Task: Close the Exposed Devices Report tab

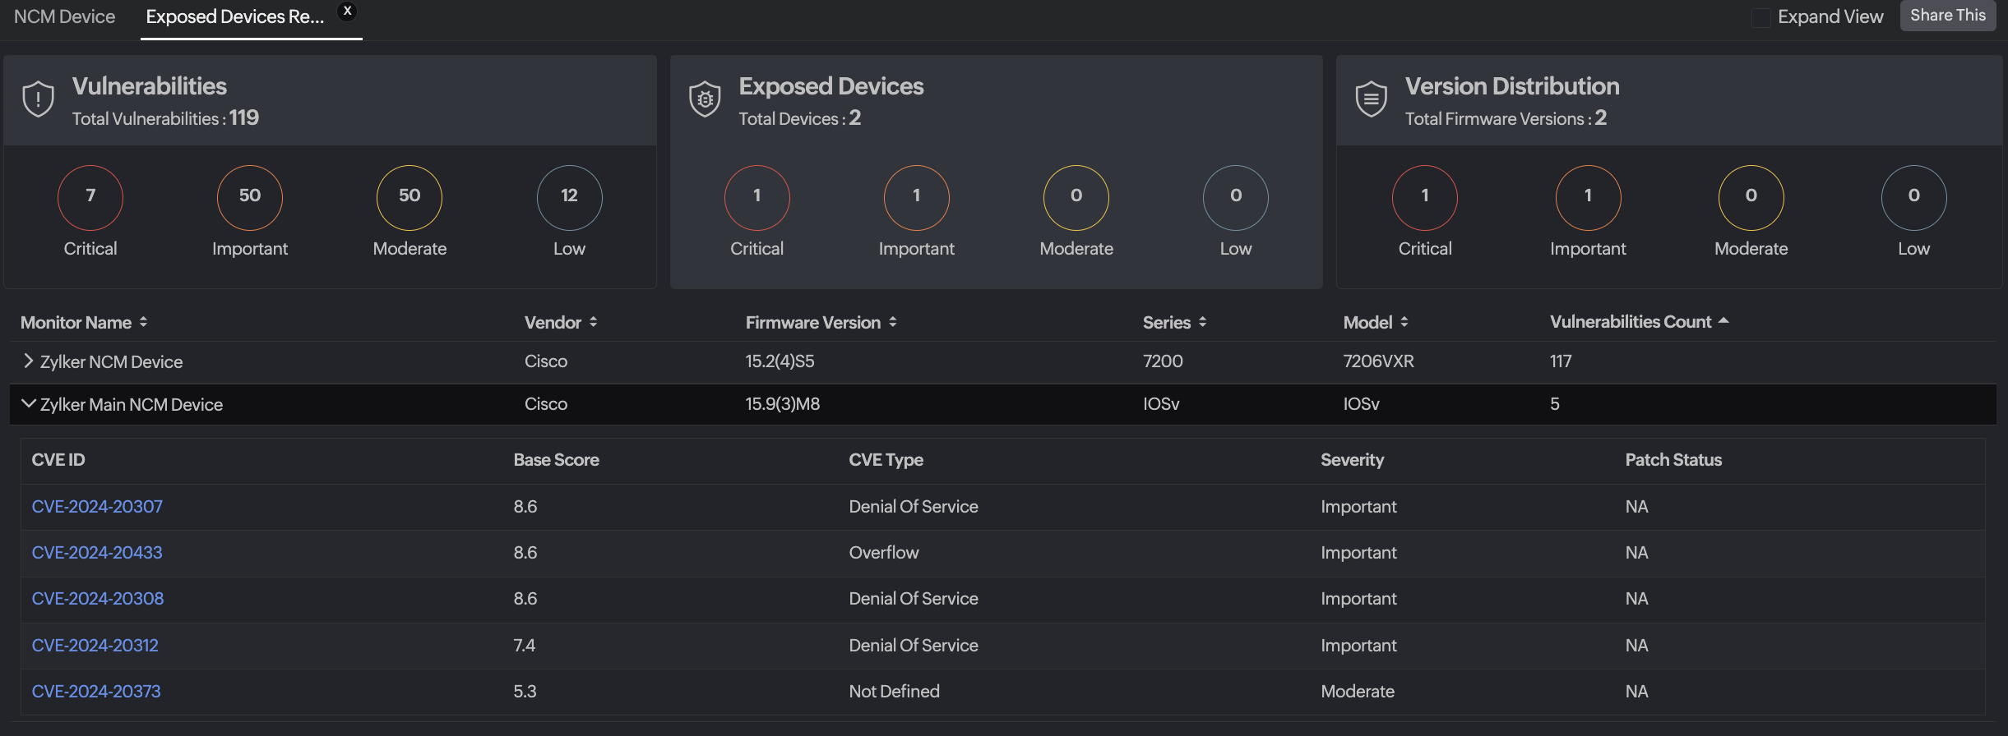Action: (x=348, y=11)
